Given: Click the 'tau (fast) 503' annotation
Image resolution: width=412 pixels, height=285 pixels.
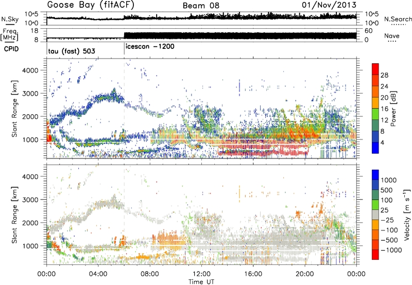Looking at the screenshot, I should coord(72,51).
